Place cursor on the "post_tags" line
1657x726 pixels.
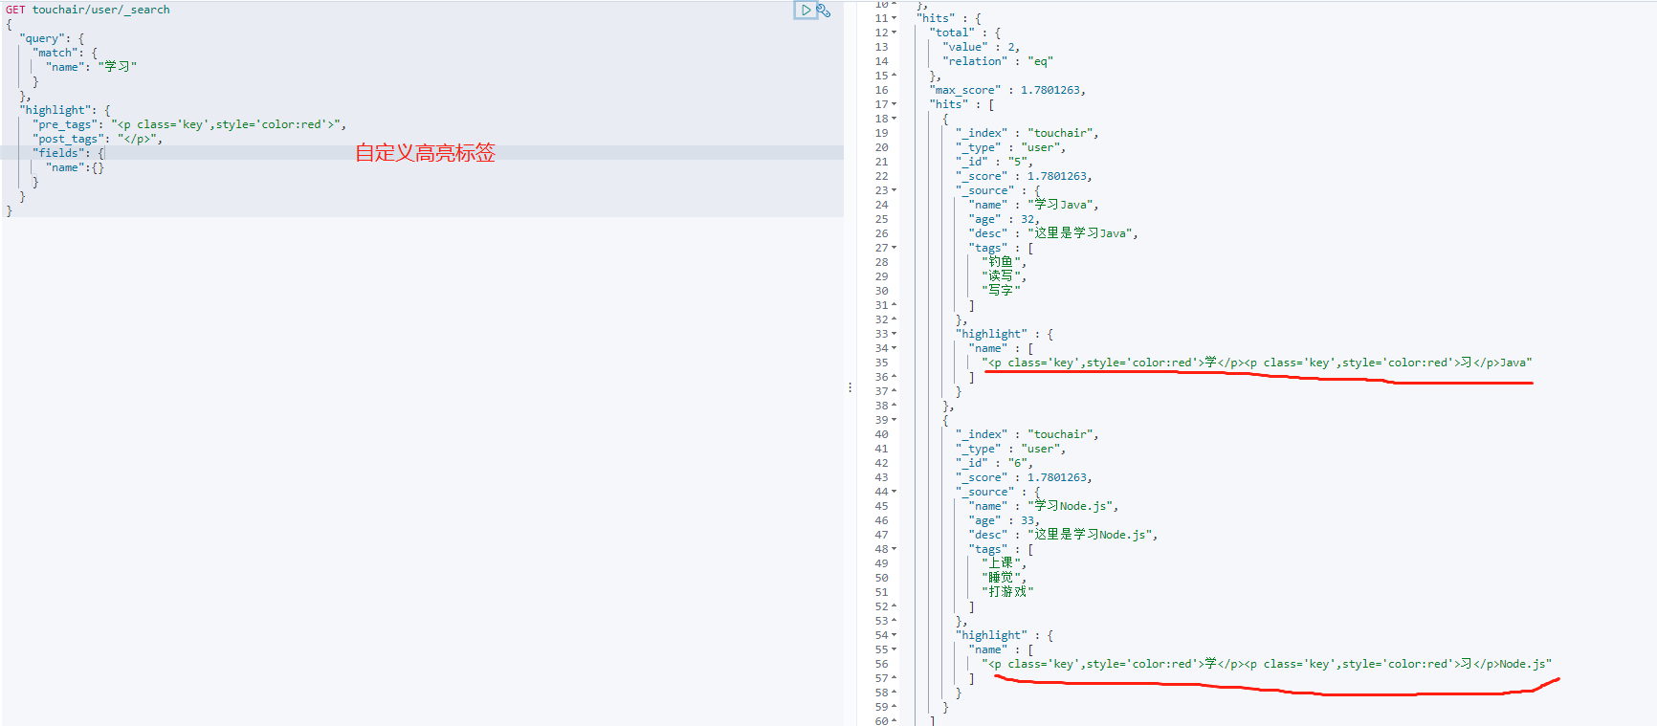[x=98, y=139]
